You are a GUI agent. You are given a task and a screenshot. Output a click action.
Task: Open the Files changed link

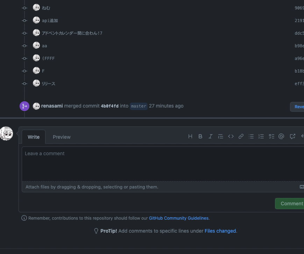point(220,231)
